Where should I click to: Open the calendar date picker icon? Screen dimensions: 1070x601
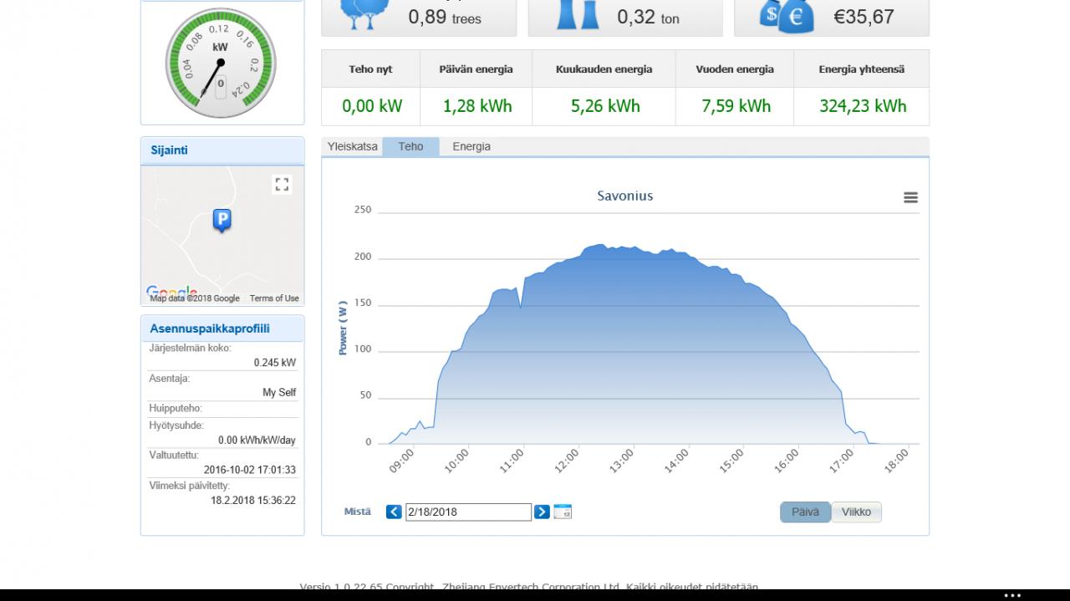click(563, 512)
